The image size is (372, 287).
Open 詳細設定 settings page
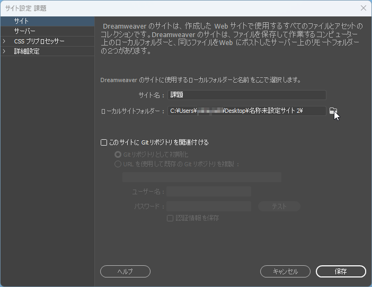tap(48, 51)
